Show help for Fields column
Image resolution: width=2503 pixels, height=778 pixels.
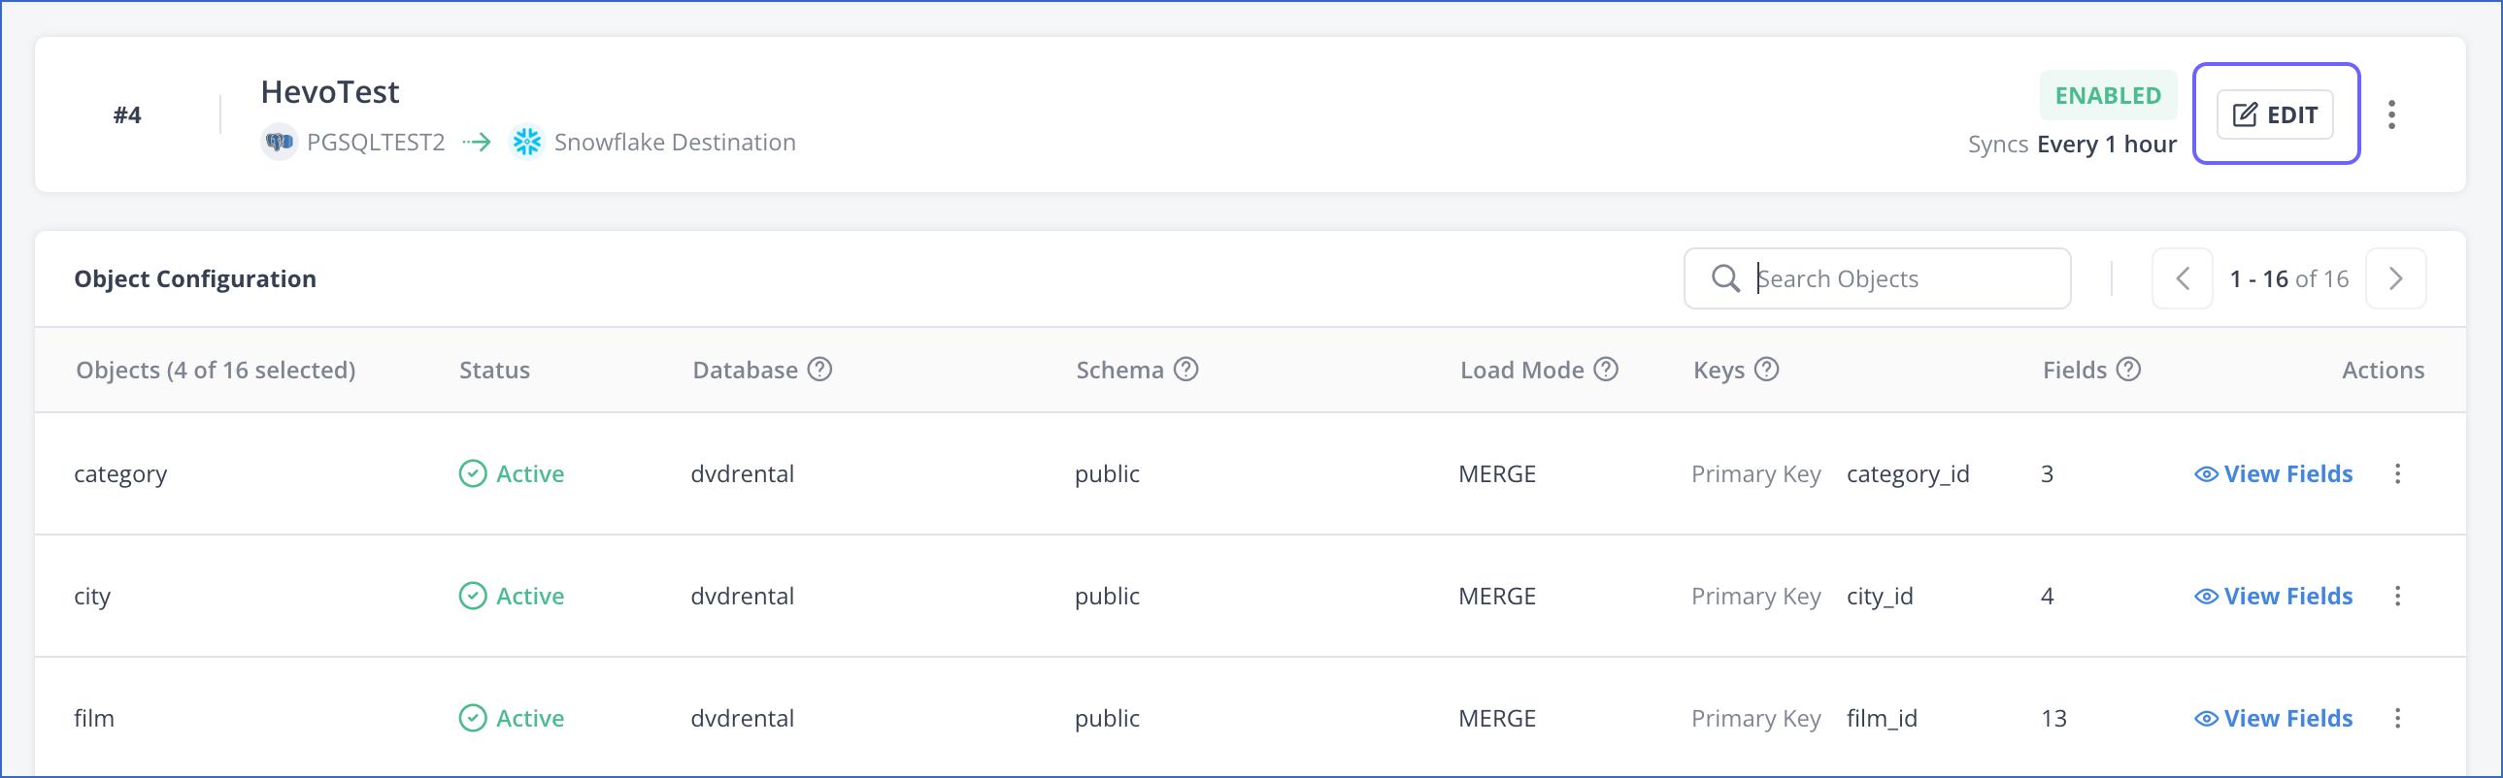[2128, 369]
